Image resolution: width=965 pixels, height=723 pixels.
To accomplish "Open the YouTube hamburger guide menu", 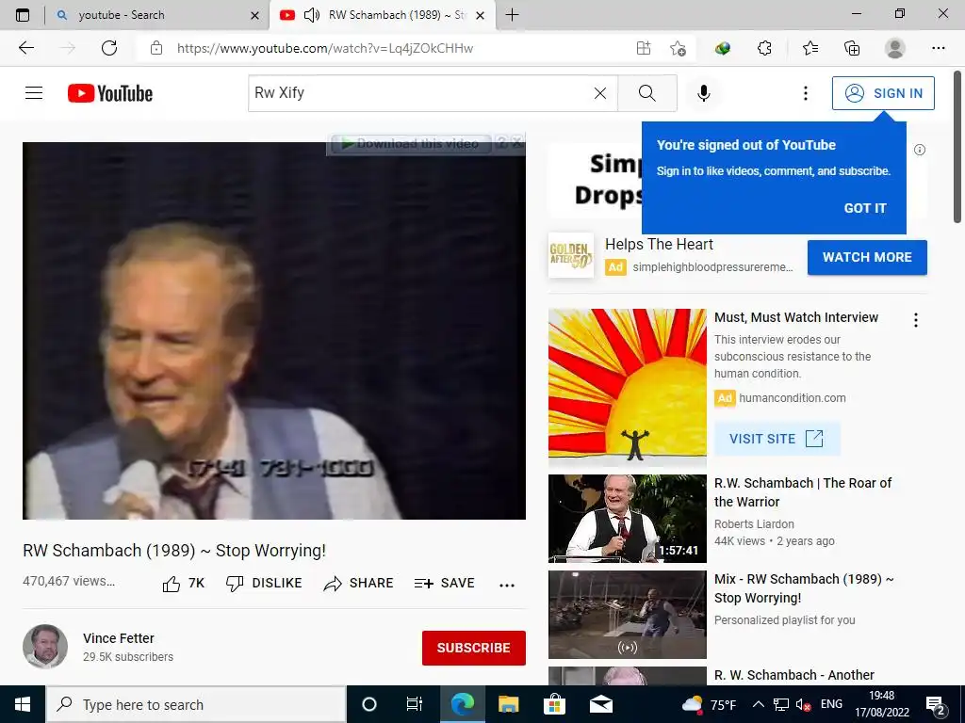I will coord(34,93).
